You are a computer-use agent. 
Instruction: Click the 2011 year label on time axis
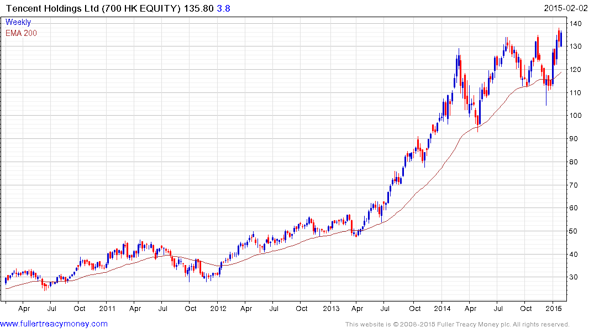click(x=107, y=308)
